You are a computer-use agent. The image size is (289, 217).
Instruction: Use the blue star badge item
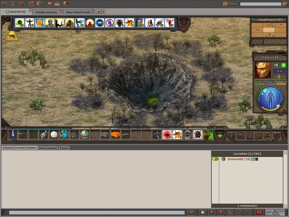64,135
